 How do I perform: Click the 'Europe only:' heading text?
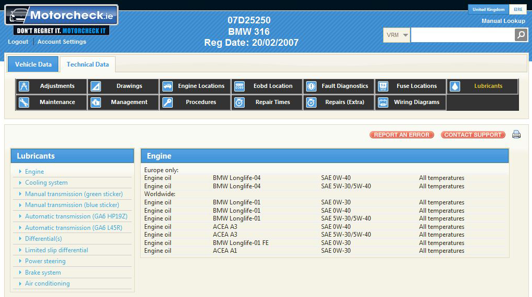161,170
